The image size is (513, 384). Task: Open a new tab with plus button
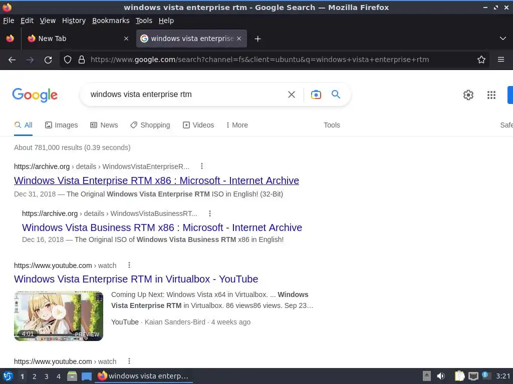pos(258,39)
